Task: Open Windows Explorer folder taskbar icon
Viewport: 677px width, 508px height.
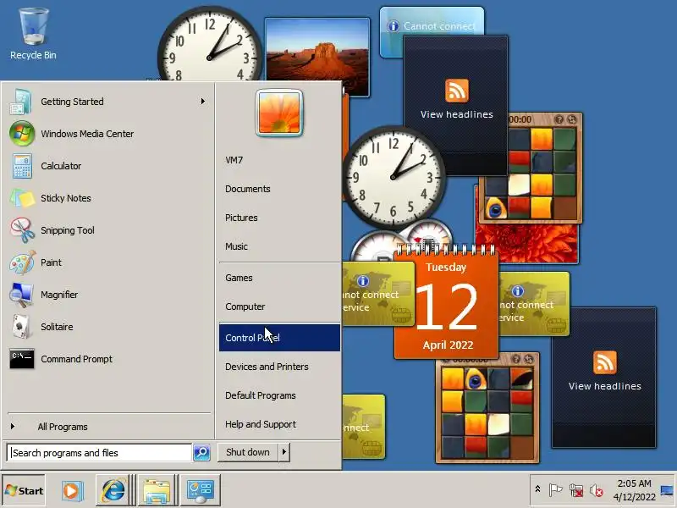Action: (157, 491)
